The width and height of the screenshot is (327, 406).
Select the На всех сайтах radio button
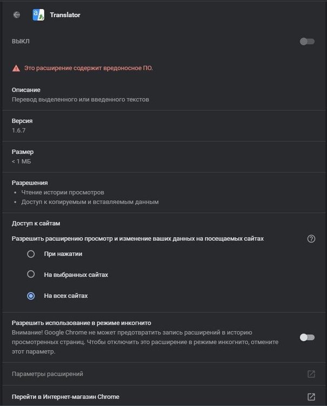pos(31,296)
